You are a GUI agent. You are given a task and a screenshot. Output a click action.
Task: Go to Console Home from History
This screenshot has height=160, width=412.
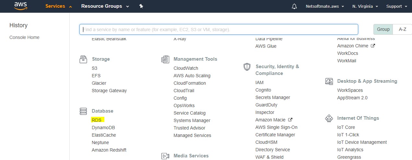[24, 37]
